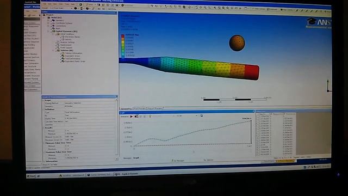Click the red maximum swatch in contour legend
Viewport: 348px width, 196px height.
pyautogui.click(x=123, y=35)
